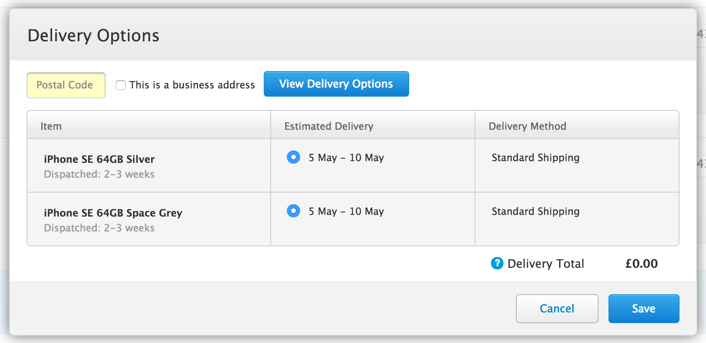Click the iPhone SE 64GB Space Grey item name
The height and width of the screenshot is (343, 706).
point(113,213)
